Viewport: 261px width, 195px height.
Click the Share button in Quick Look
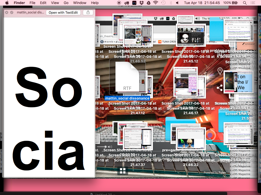click(x=88, y=13)
